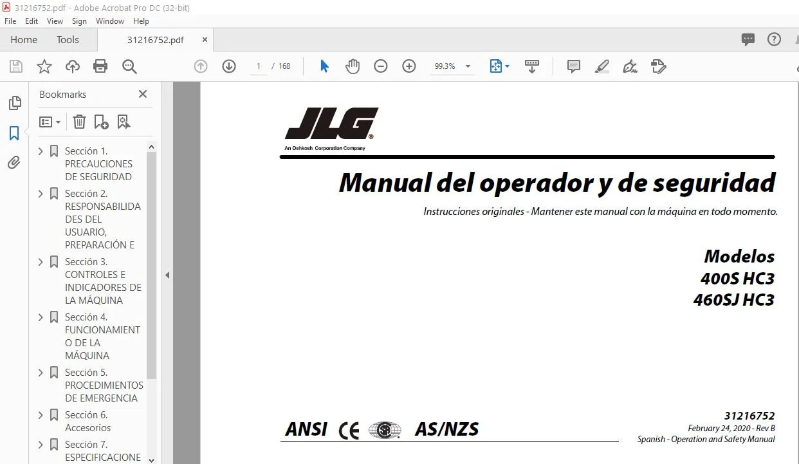The height and width of the screenshot is (464, 799).
Task: Expand the Sección 5 bookmark
Action: [41, 373]
